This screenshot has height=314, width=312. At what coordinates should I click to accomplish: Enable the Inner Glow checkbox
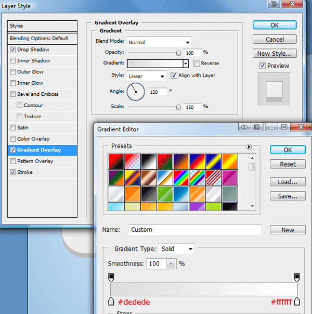click(13, 83)
